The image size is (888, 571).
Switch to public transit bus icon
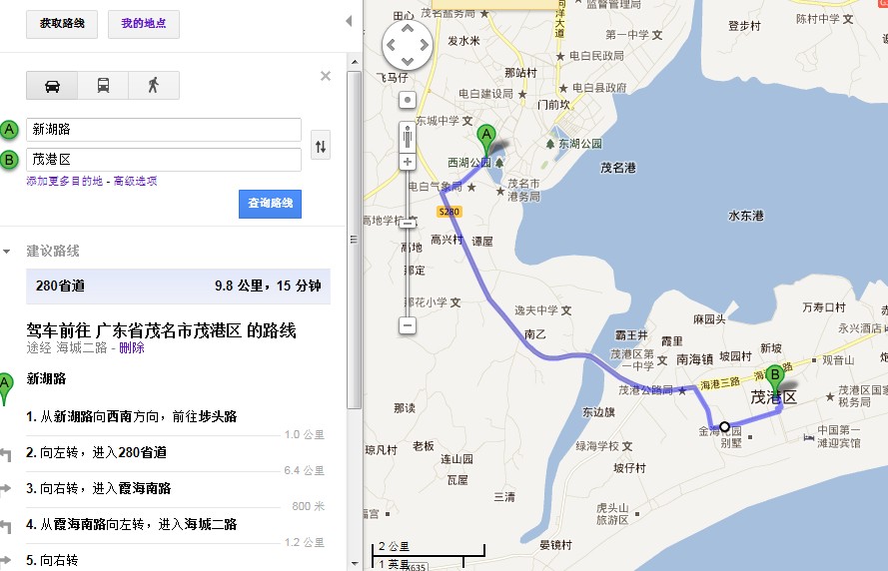pyautogui.click(x=103, y=86)
